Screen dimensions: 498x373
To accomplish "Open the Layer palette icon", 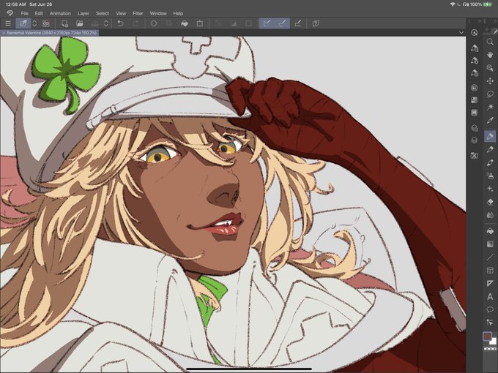I will [474, 140].
